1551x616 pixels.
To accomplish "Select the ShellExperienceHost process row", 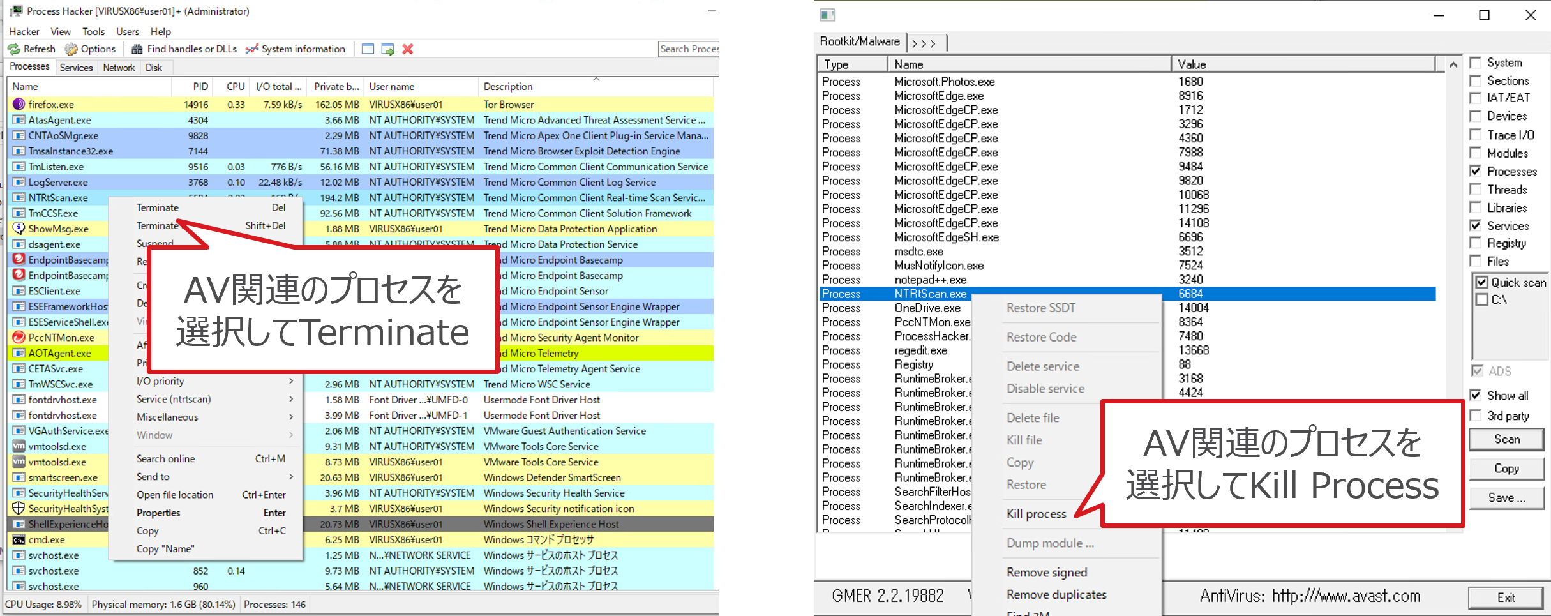I will (x=361, y=524).
